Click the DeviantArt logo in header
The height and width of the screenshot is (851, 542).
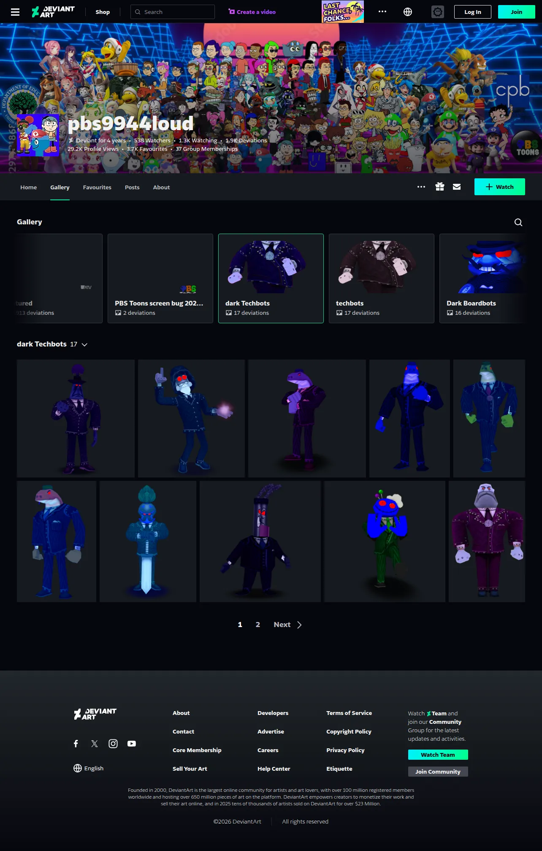click(53, 12)
